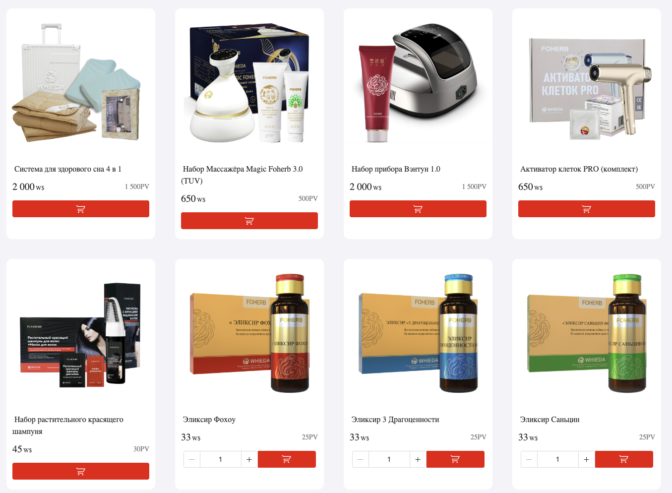Increase quantity of Эликсир 3 Драгоценности
The height and width of the screenshot is (493, 672).
tap(418, 459)
